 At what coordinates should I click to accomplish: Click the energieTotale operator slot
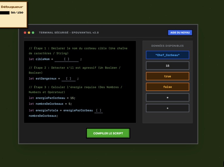coord(98,110)
